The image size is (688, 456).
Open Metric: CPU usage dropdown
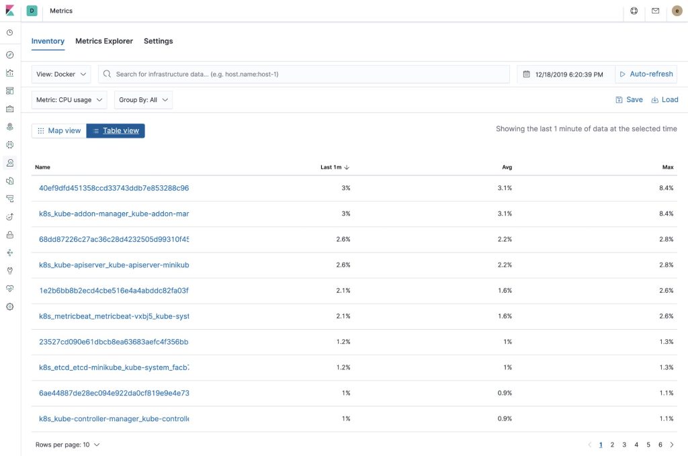pos(69,100)
